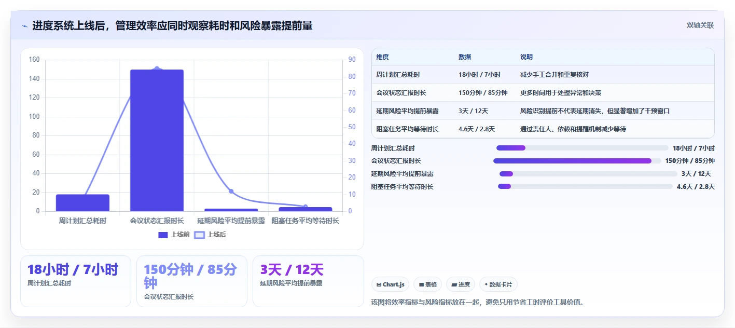
Task: Click the 维度 column header
Action: pos(383,57)
